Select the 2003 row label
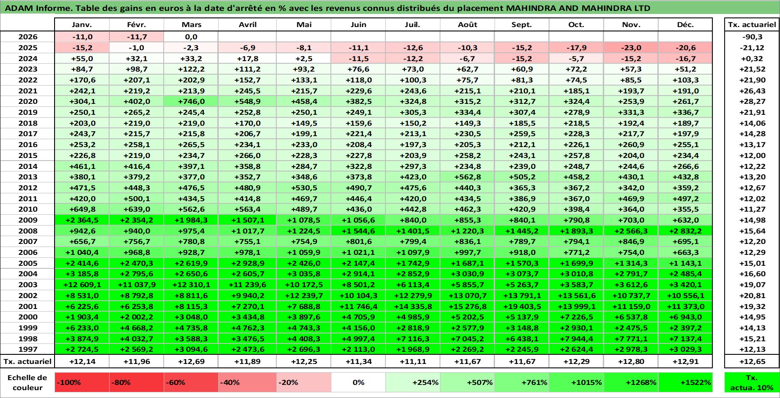780x398 pixels. click(x=27, y=285)
